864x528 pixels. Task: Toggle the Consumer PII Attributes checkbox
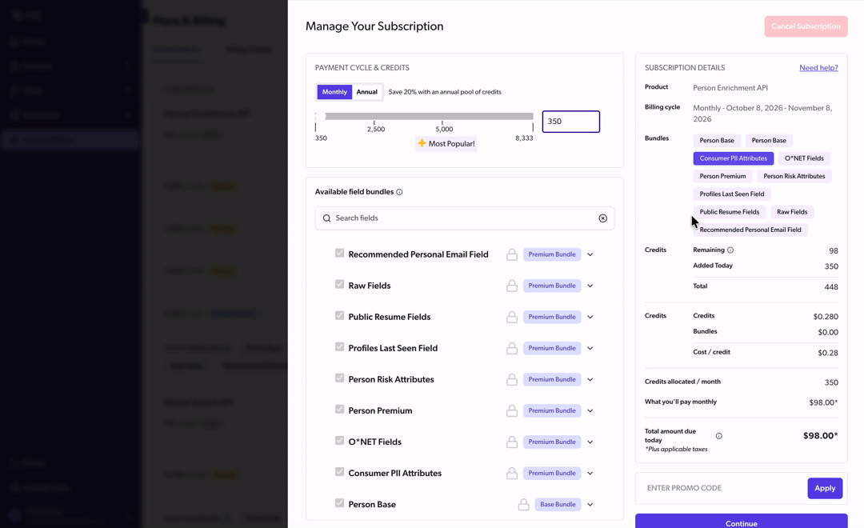coord(339,472)
